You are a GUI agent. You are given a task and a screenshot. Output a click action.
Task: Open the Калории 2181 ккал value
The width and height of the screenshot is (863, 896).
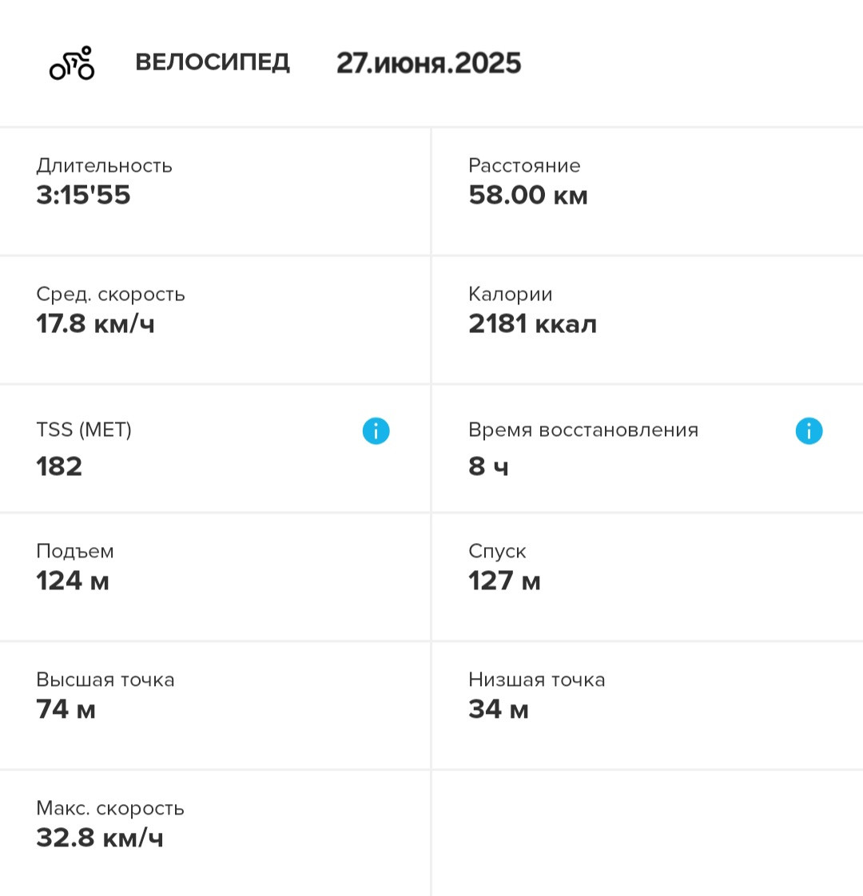(x=532, y=324)
